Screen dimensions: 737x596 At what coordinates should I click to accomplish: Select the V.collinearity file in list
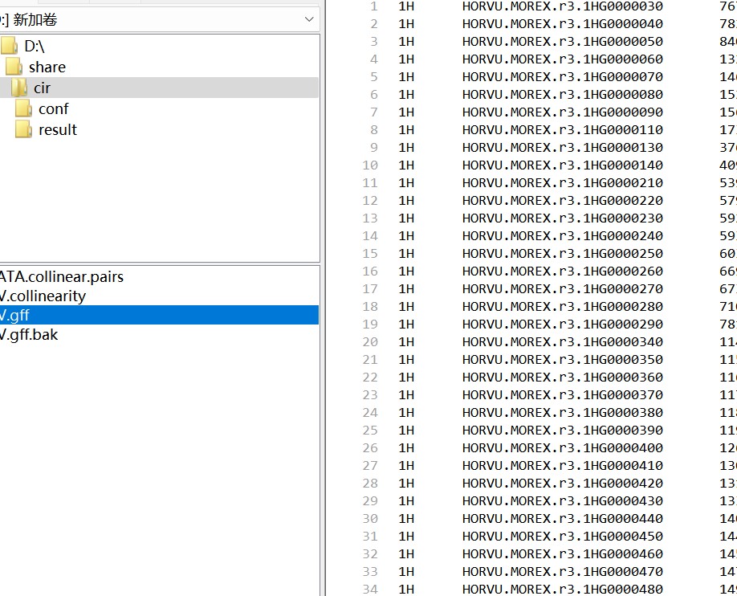point(43,296)
